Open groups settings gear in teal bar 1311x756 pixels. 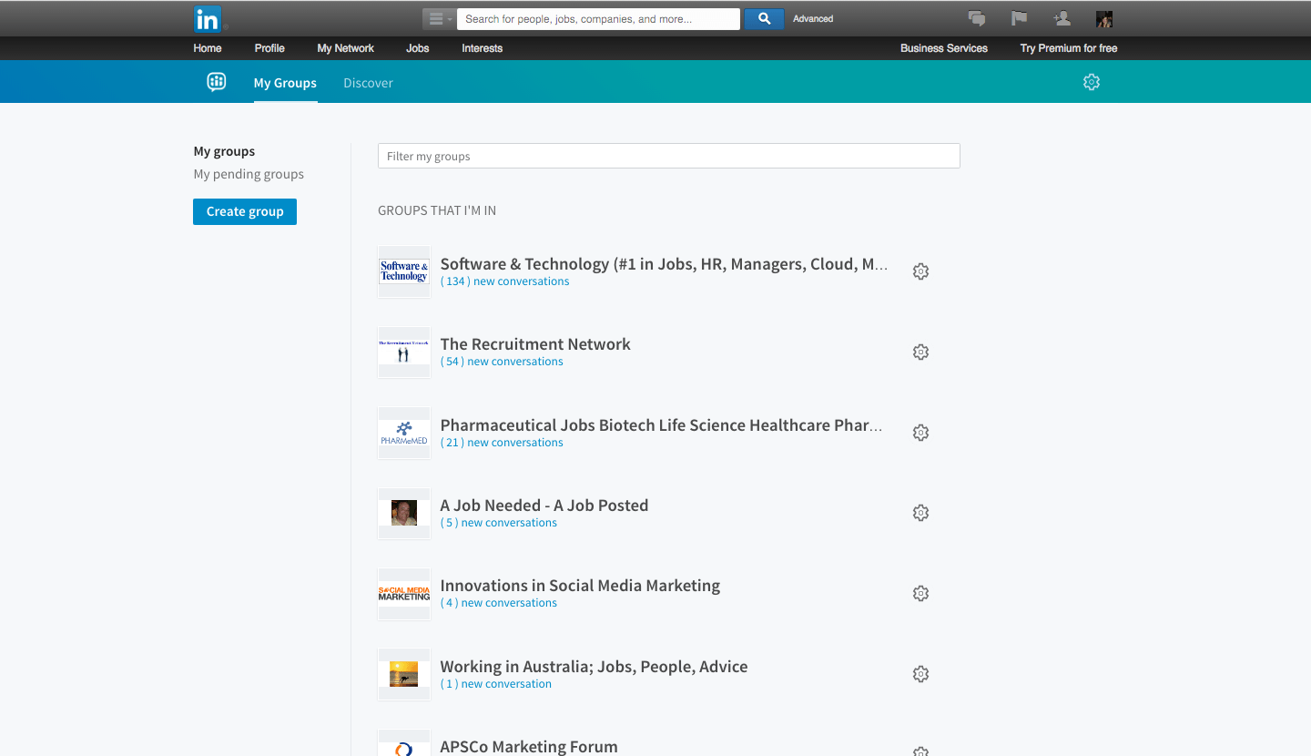[1092, 82]
